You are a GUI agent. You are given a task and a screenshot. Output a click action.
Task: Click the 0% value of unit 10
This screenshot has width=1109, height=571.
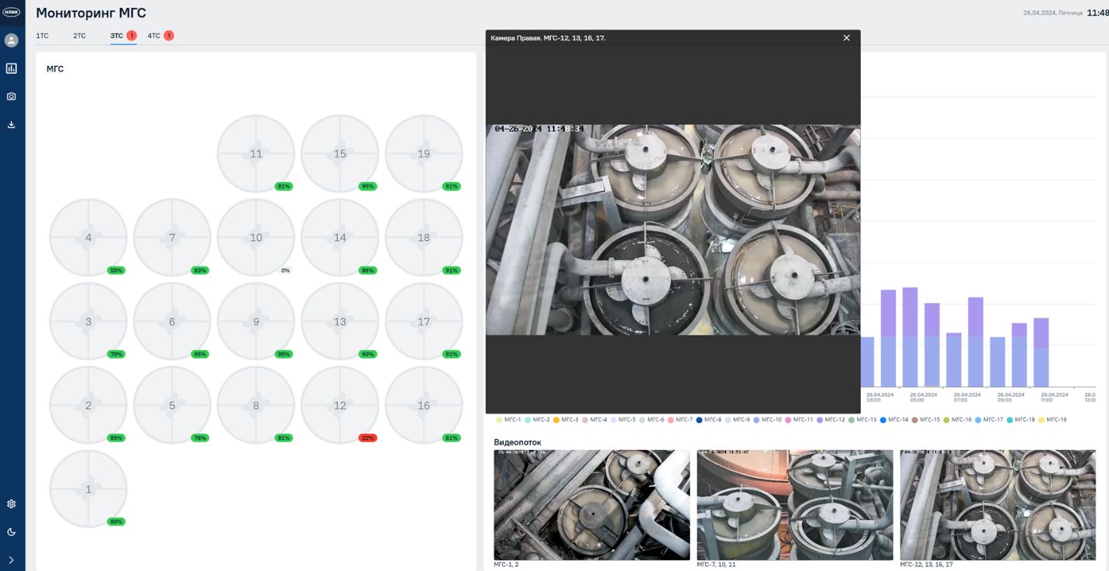click(285, 270)
